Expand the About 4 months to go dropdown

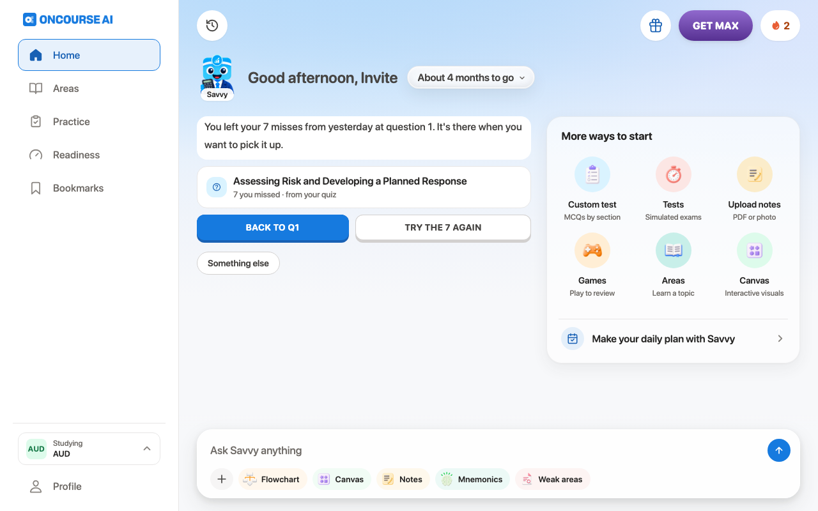(471, 78)
